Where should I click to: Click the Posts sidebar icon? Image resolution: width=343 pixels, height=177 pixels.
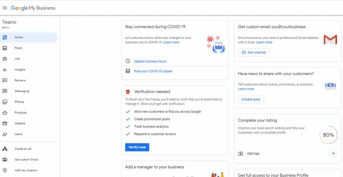(5, 48)
